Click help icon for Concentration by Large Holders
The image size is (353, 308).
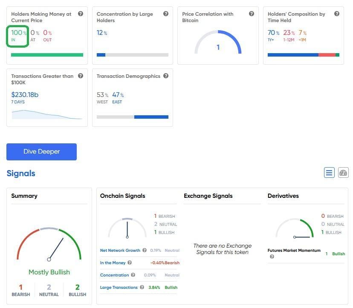(x=166, y=14)
